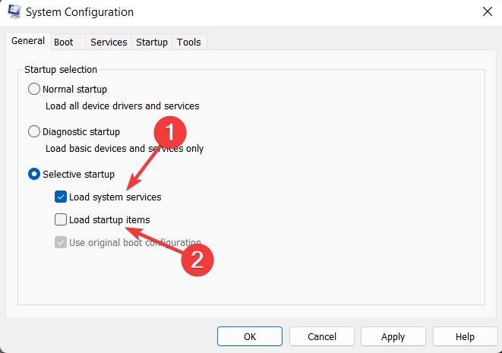This screenshot has height=353, width=502.
Task: Click the System Configuration window title text
Action: click(79, 12)
